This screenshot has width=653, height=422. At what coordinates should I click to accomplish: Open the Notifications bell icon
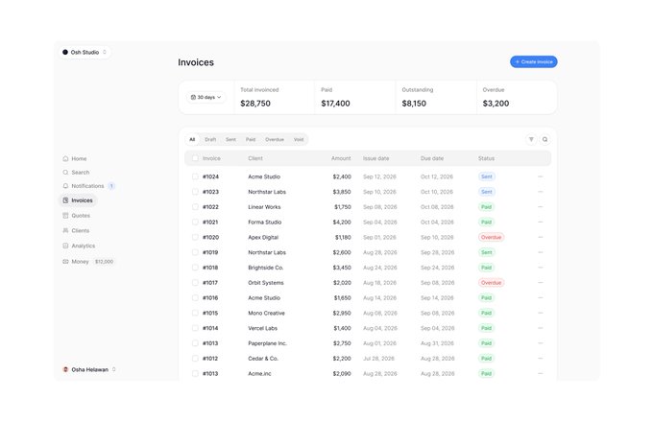point(65,186)
